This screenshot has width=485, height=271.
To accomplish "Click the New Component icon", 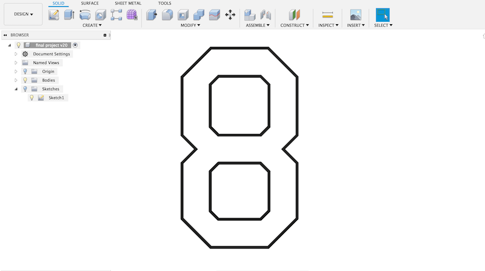I will coord(250,15).
